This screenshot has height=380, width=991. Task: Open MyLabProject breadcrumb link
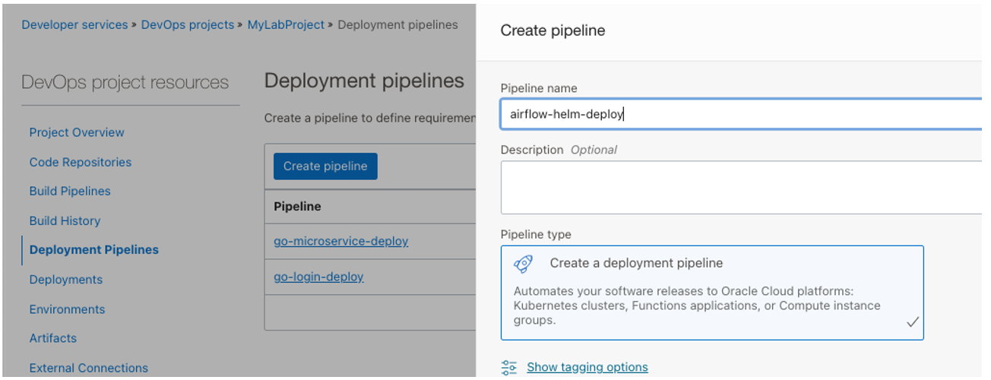[286, 25]
